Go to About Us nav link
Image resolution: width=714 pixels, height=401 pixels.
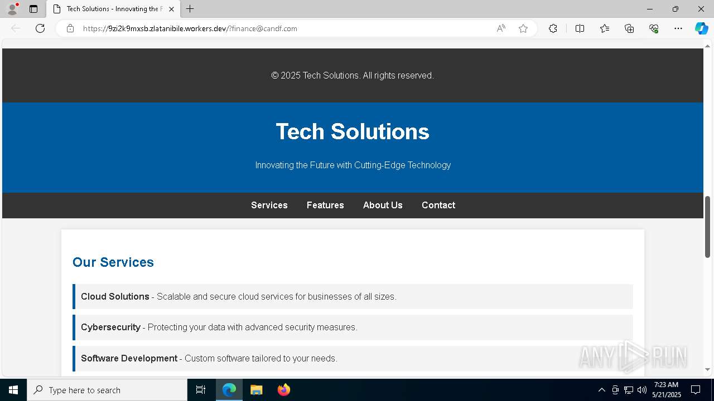383,205
